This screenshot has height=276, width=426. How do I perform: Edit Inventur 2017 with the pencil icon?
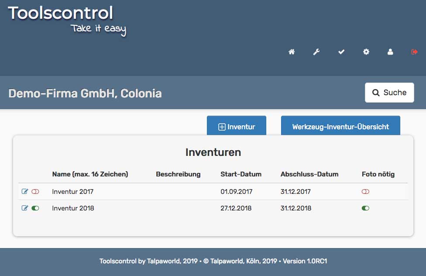[25, 191]
